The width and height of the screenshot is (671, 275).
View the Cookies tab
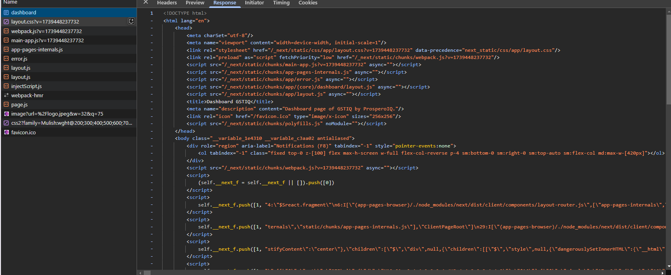pyautogui.click(x=308, y=3)
